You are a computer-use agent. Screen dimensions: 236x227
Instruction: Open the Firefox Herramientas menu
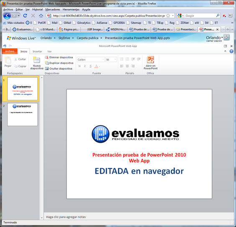[x=71, y=9]
